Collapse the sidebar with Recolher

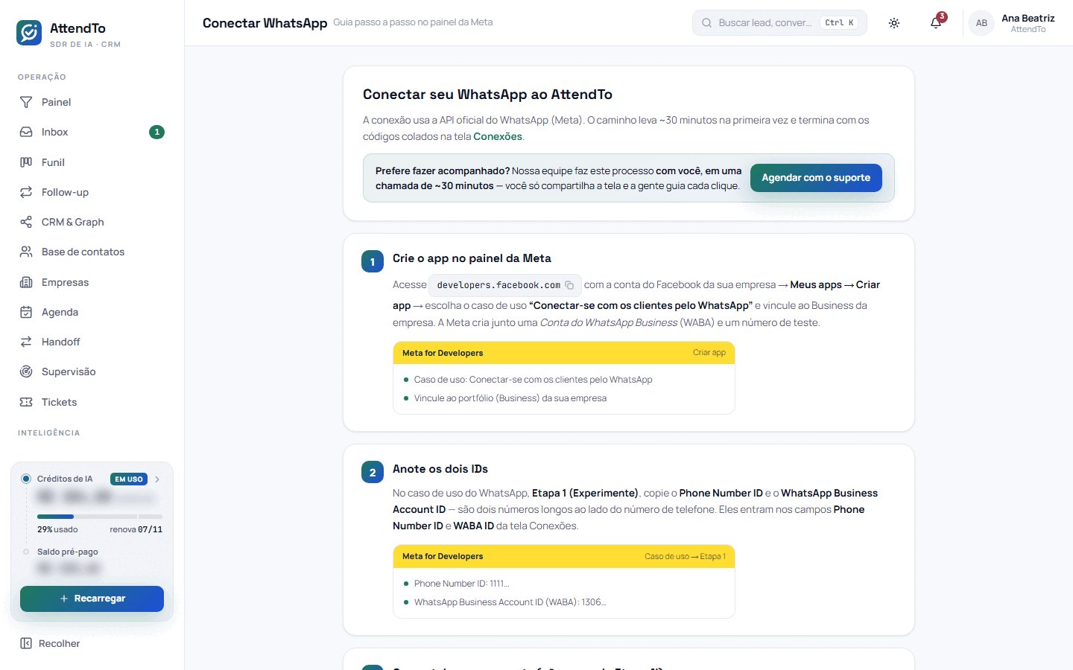tap(50, 643)
